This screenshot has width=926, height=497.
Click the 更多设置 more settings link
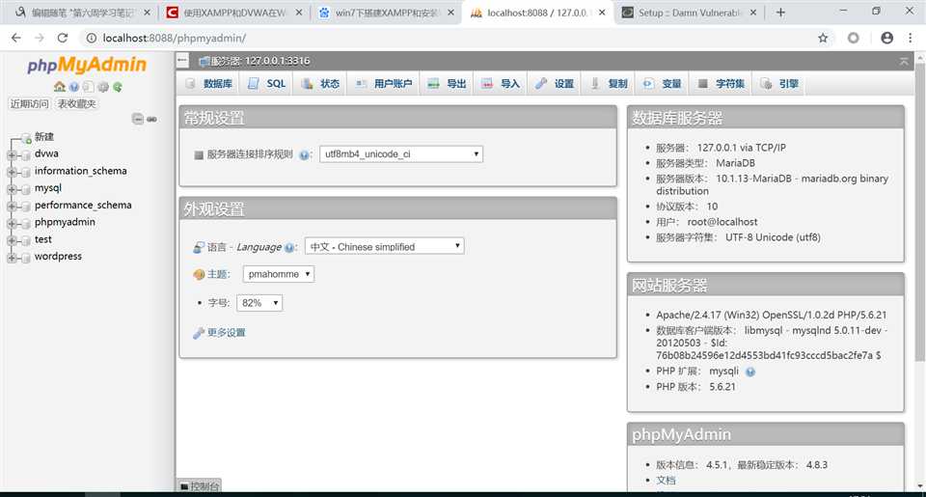(226, 333)
